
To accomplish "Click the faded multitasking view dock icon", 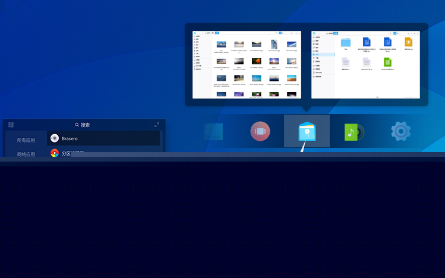I will [x=213, y=132].
